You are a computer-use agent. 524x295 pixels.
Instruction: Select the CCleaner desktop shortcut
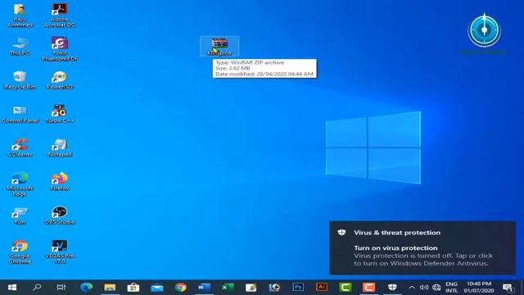[20, 147]
